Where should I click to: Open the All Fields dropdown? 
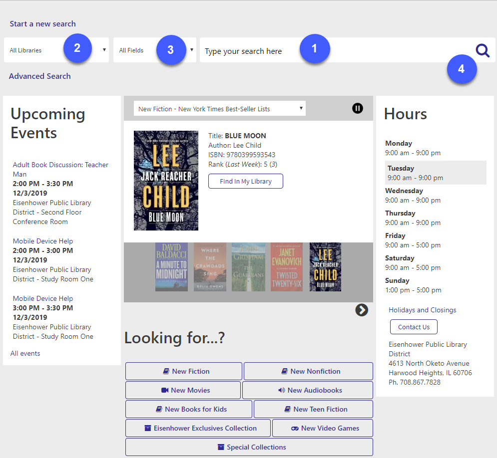[x=155, y=50]
